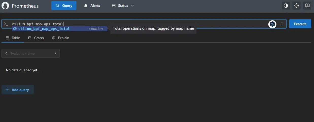The image size is (314, 122).
Task: Click the 'counter' type label in suggestion
Action: 96,29
